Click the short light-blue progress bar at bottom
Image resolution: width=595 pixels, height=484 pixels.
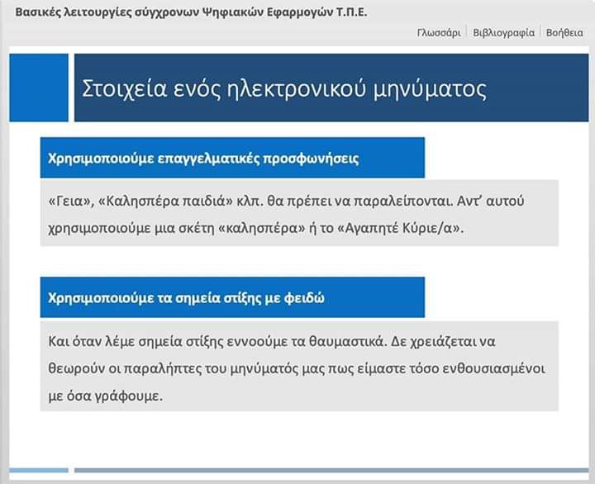point(39,470)
